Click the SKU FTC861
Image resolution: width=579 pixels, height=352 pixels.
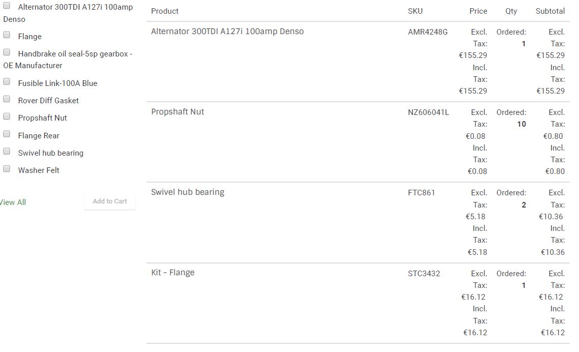(x=421, y=193)
